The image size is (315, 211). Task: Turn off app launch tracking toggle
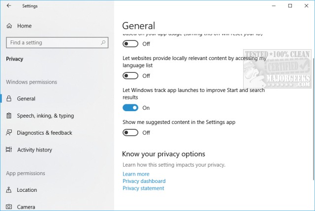pos(130,108)
